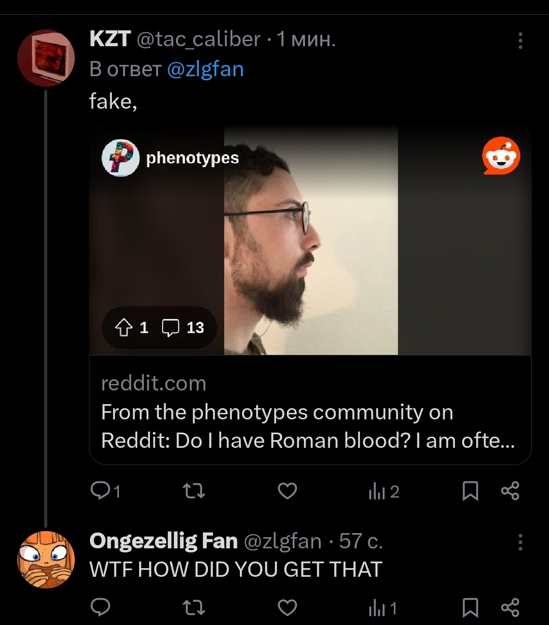Image resolution: width=549 pixels, height=625 pixels.
Task: Like Ongezellig Fan's tweet
Action: (288, 607)
